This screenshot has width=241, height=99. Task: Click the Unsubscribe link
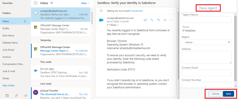[x=137, y=11]
